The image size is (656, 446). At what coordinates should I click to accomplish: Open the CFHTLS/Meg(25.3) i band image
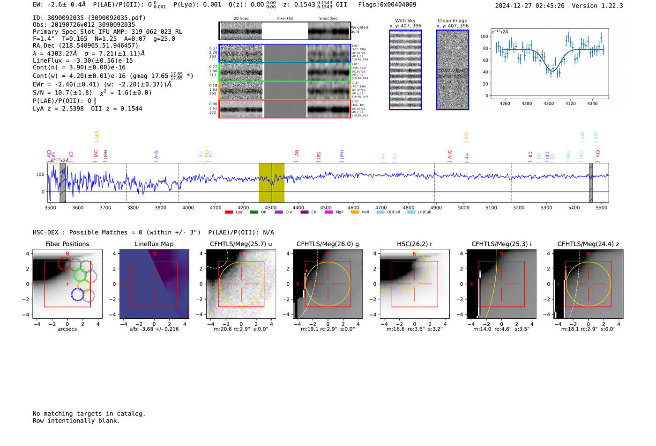tap(501, 284)
